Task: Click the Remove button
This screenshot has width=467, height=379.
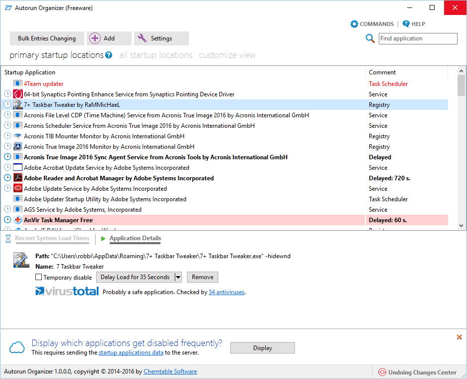Action: click(x=202, y=277)
